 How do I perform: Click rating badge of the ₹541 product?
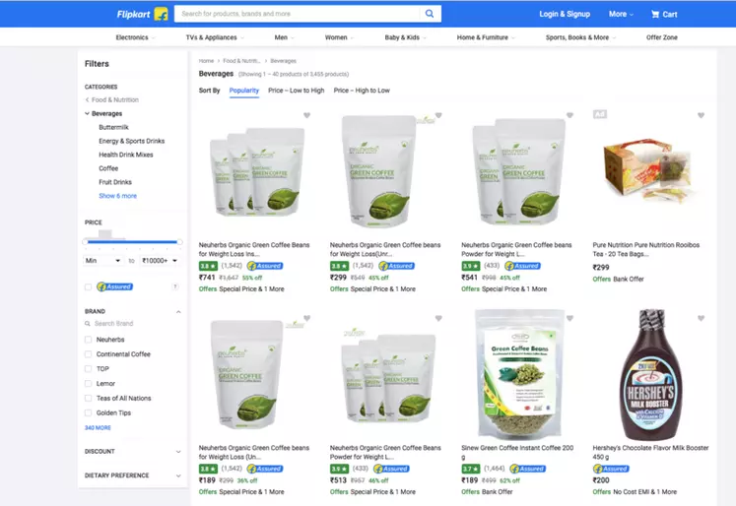471,266
